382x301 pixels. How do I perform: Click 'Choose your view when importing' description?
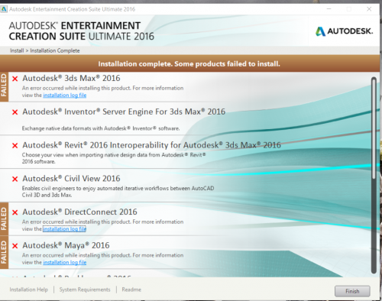pos(114,158)
